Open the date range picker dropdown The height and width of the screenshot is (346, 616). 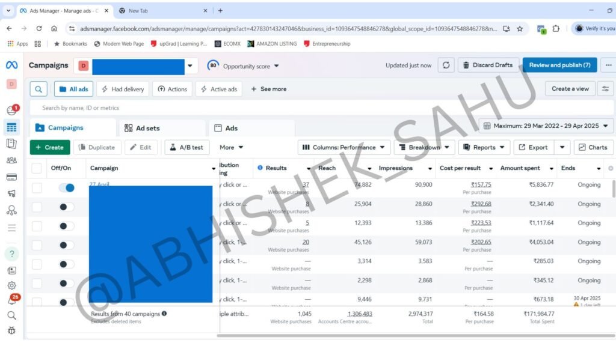(546, 126)
